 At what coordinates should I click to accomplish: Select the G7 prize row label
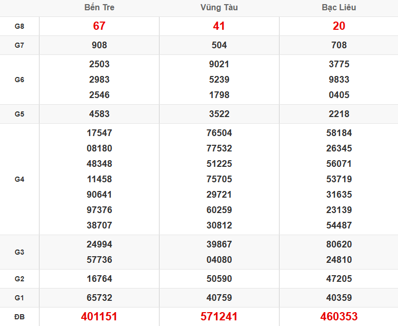tap(19, 45)
